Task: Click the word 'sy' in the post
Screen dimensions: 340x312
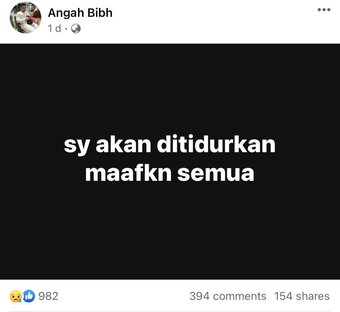Action: (x=76, y=146)
